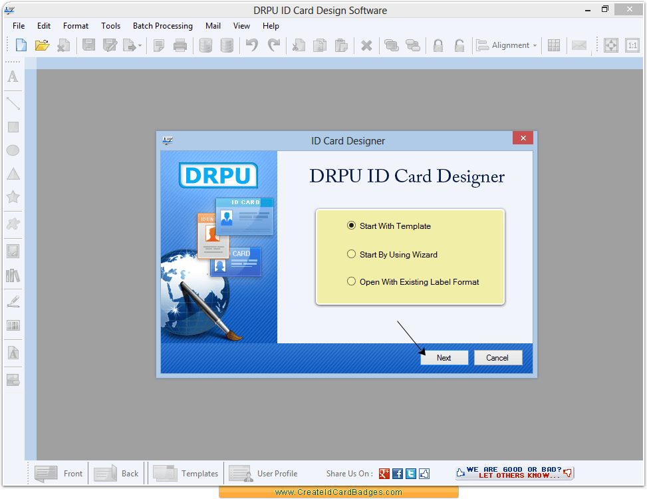The image size is (647, 499).
Task: Share on Google Plus icon
Action: pyautogui.click(x=384, y=474)
